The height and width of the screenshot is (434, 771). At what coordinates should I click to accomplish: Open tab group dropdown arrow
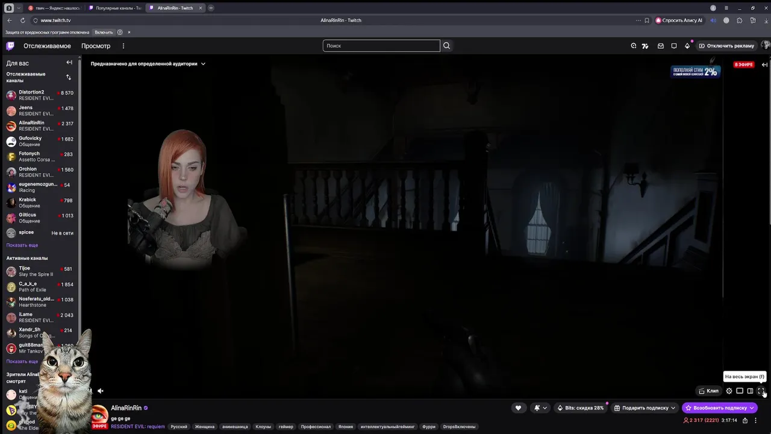click(19, 8)
